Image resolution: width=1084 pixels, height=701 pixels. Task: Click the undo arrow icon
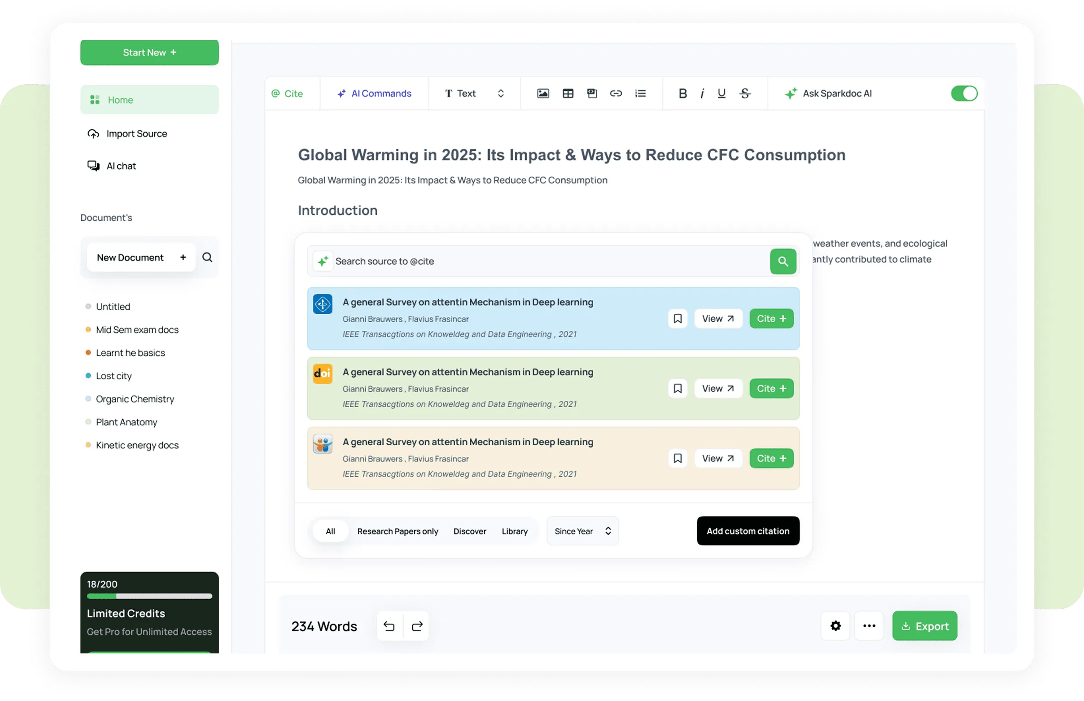389,626
